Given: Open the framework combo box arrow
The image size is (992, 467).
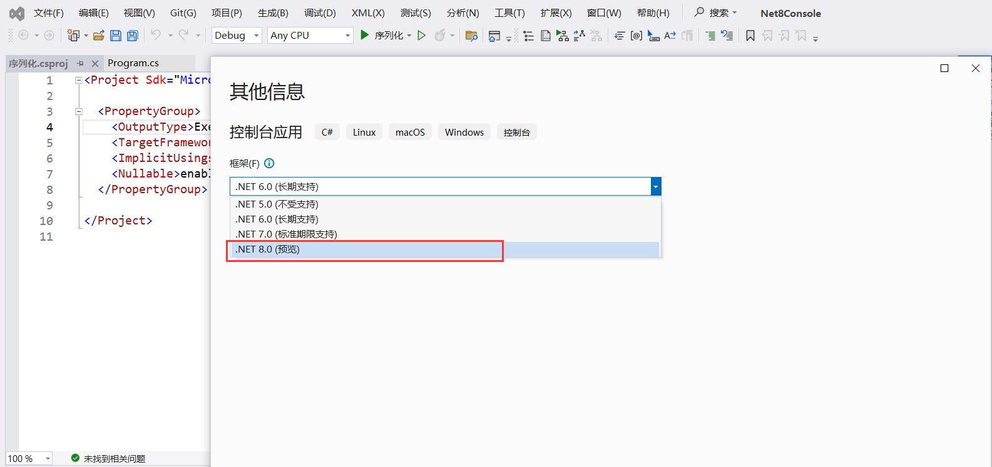Looking at the screenshot, I should (x=656, y=186).
